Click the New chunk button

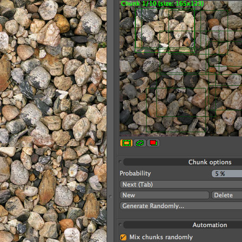pos(164,195)
